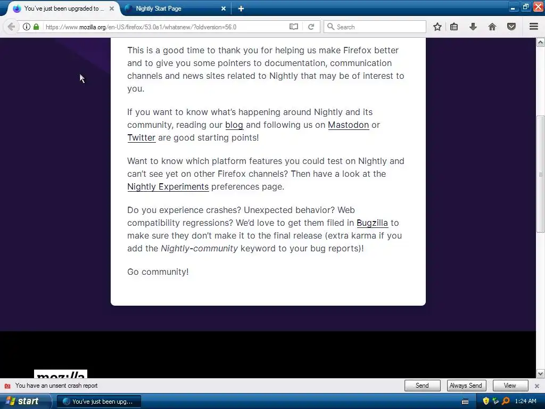Click the 1:24 AM clock
This screenshot has height=409, width=545.
(x=525, y=402)
